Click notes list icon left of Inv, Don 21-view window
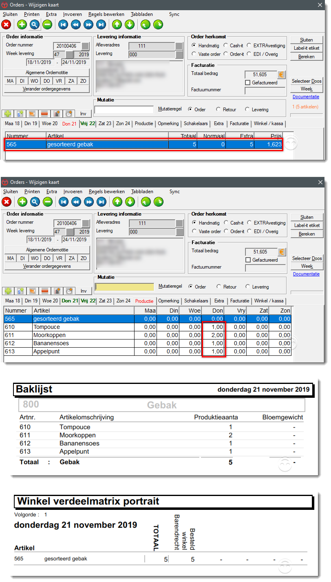Screen dimensions: 331x582 57,114
